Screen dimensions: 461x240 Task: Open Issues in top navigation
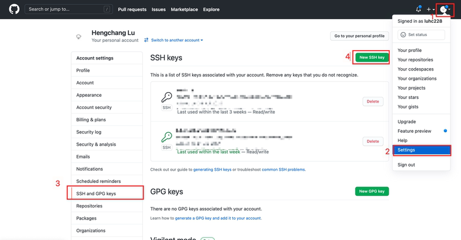coord(159,9)
